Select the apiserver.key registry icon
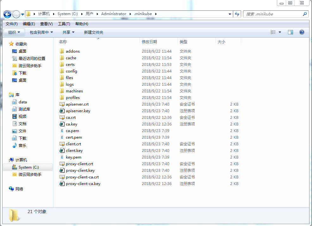 click(x=62, y=111)
